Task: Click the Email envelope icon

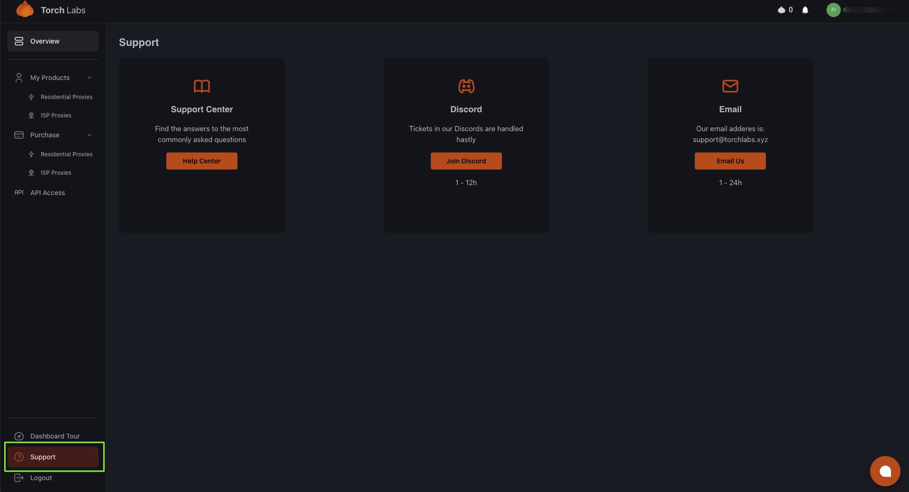Action: click(x=730, y=86)
